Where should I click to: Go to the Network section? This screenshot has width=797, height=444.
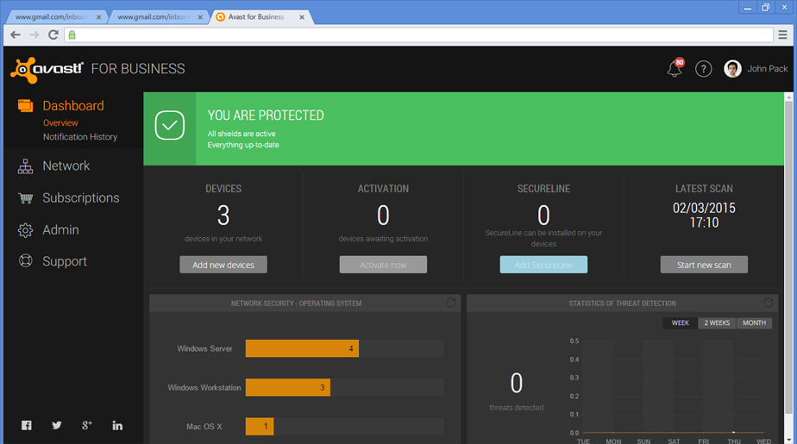point(66,166)
